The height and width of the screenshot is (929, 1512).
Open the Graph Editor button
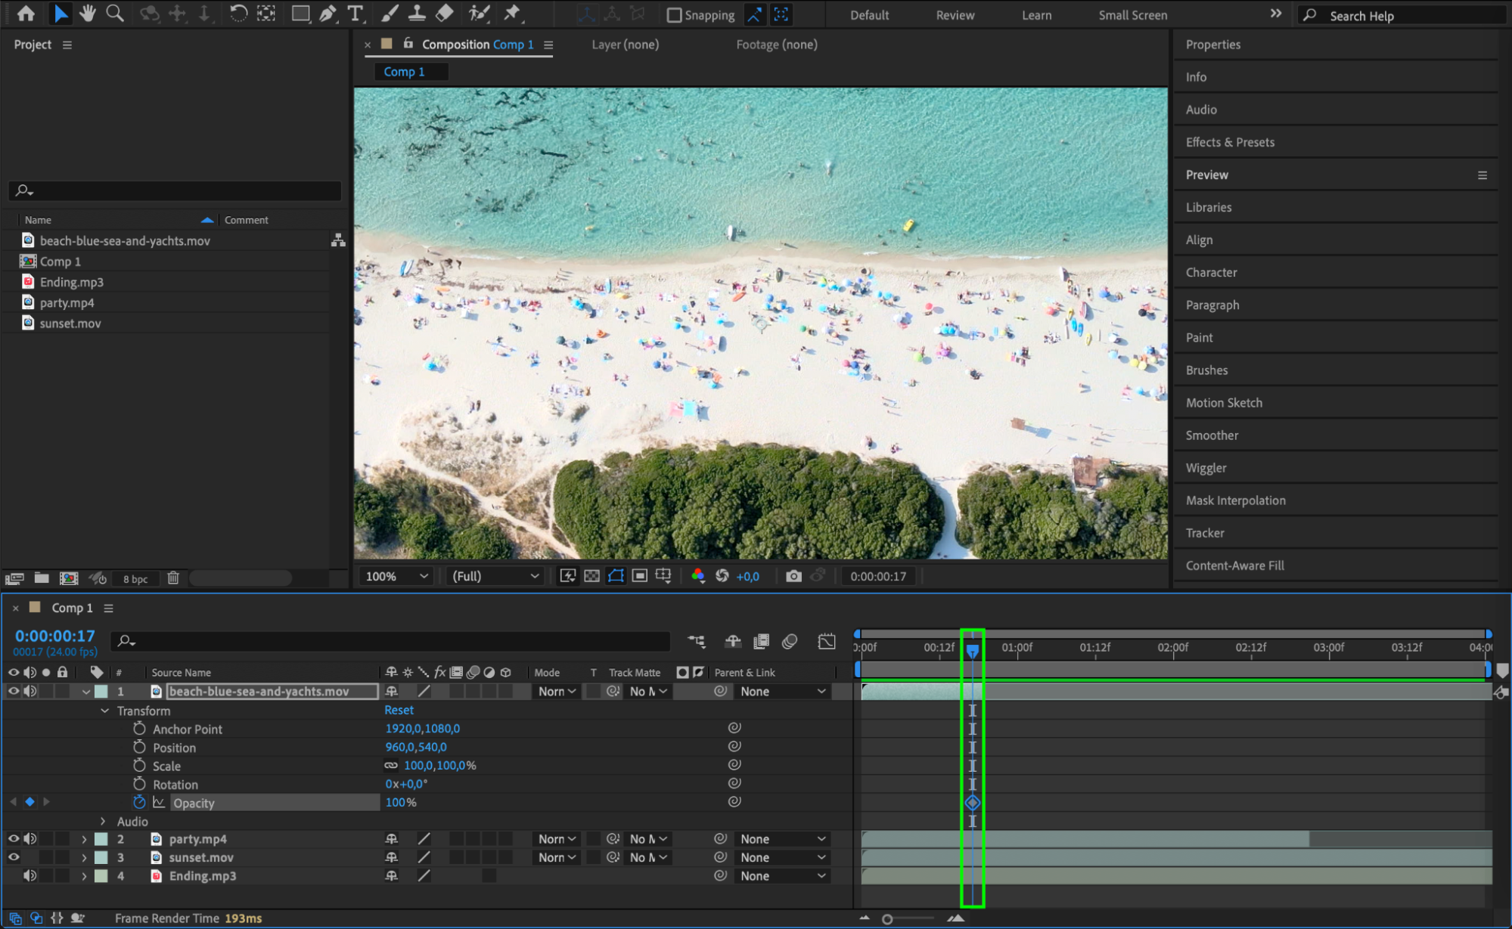click(826, 642)
